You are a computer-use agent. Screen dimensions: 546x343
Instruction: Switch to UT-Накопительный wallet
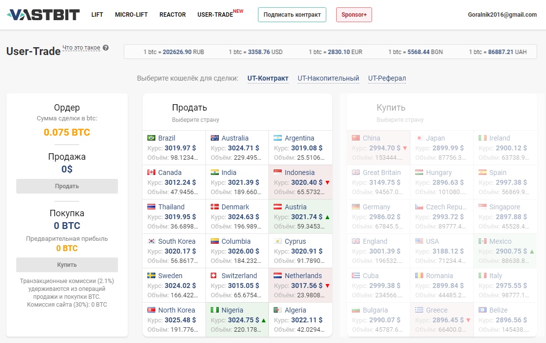coord(328,79)
